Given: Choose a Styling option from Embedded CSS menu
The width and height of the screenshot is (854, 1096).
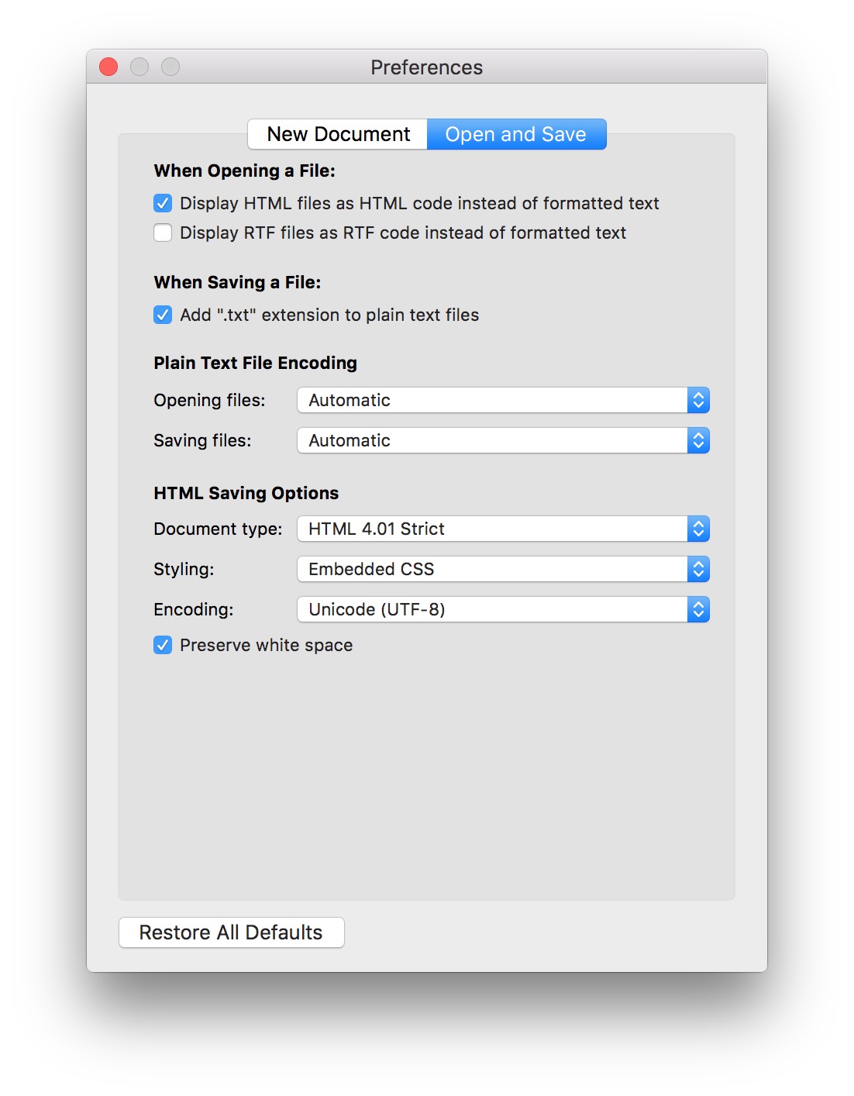Looking at the screenshot, I should (493, 569).
